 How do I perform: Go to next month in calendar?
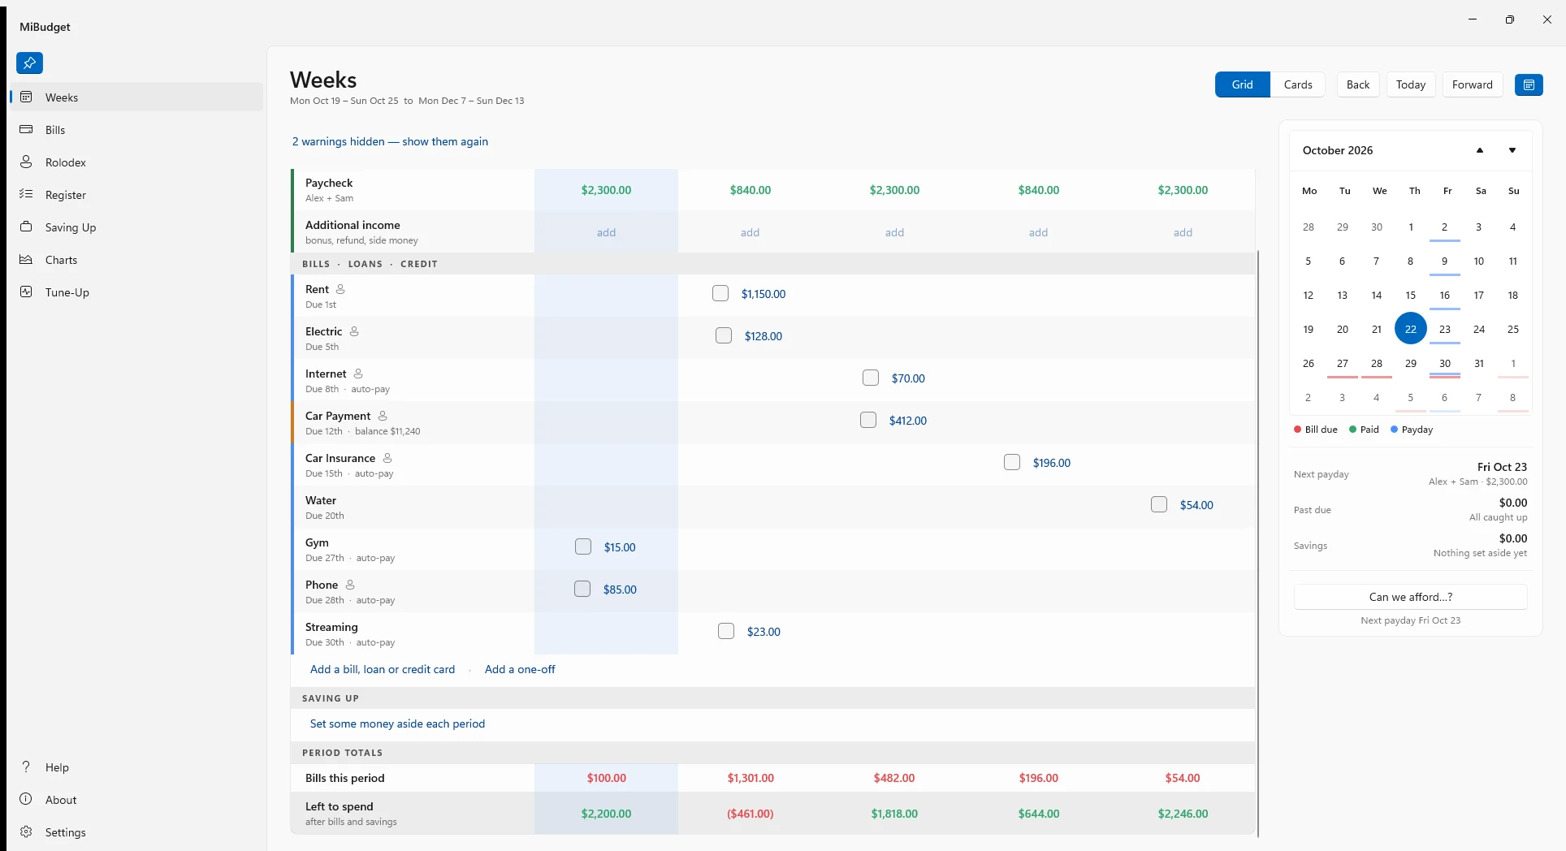[x=1512, y=150]
